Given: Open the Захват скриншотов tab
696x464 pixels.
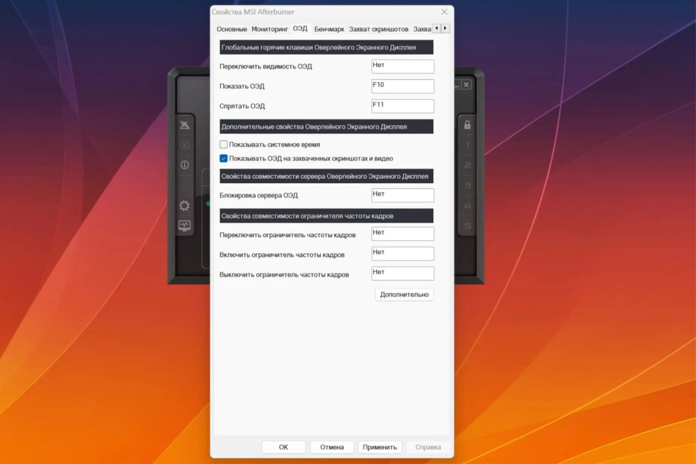Looking at the screenshot, I should (378, 29).
